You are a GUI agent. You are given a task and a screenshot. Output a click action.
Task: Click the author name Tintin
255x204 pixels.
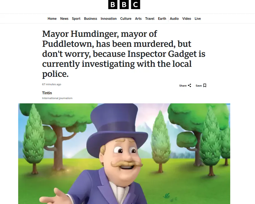coord(47,93)
